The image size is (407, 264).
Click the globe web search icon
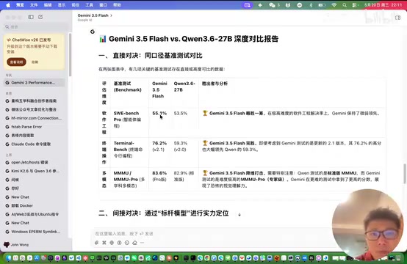pyautogui.click(x=112, y=243)
